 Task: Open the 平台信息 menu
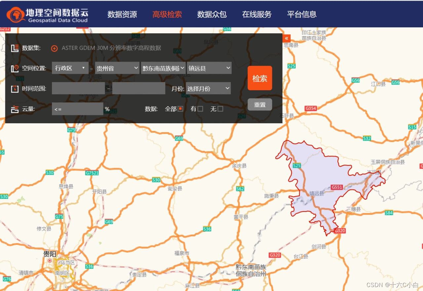pos(302,15)
